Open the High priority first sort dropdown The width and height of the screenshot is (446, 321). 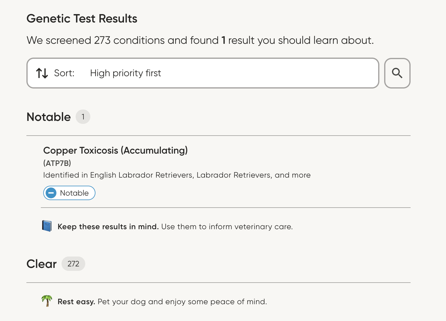[x=125, y=73]
